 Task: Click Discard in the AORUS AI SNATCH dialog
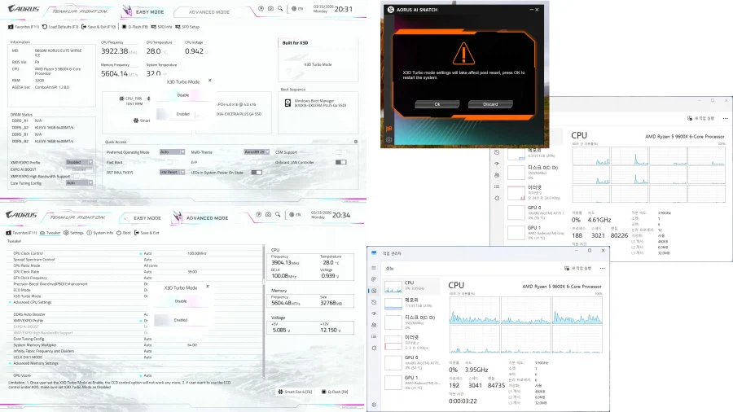click(490, 104)
